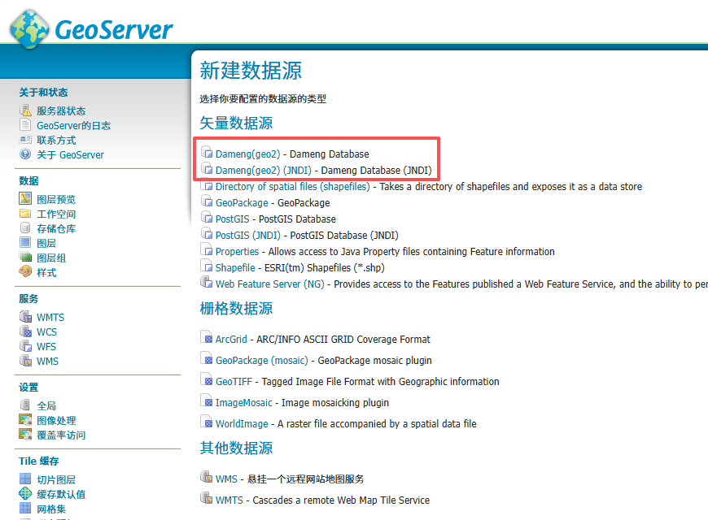Select the ImageMosaic raster source link
This screenshot has height=520, width=708.
[244, 403]
